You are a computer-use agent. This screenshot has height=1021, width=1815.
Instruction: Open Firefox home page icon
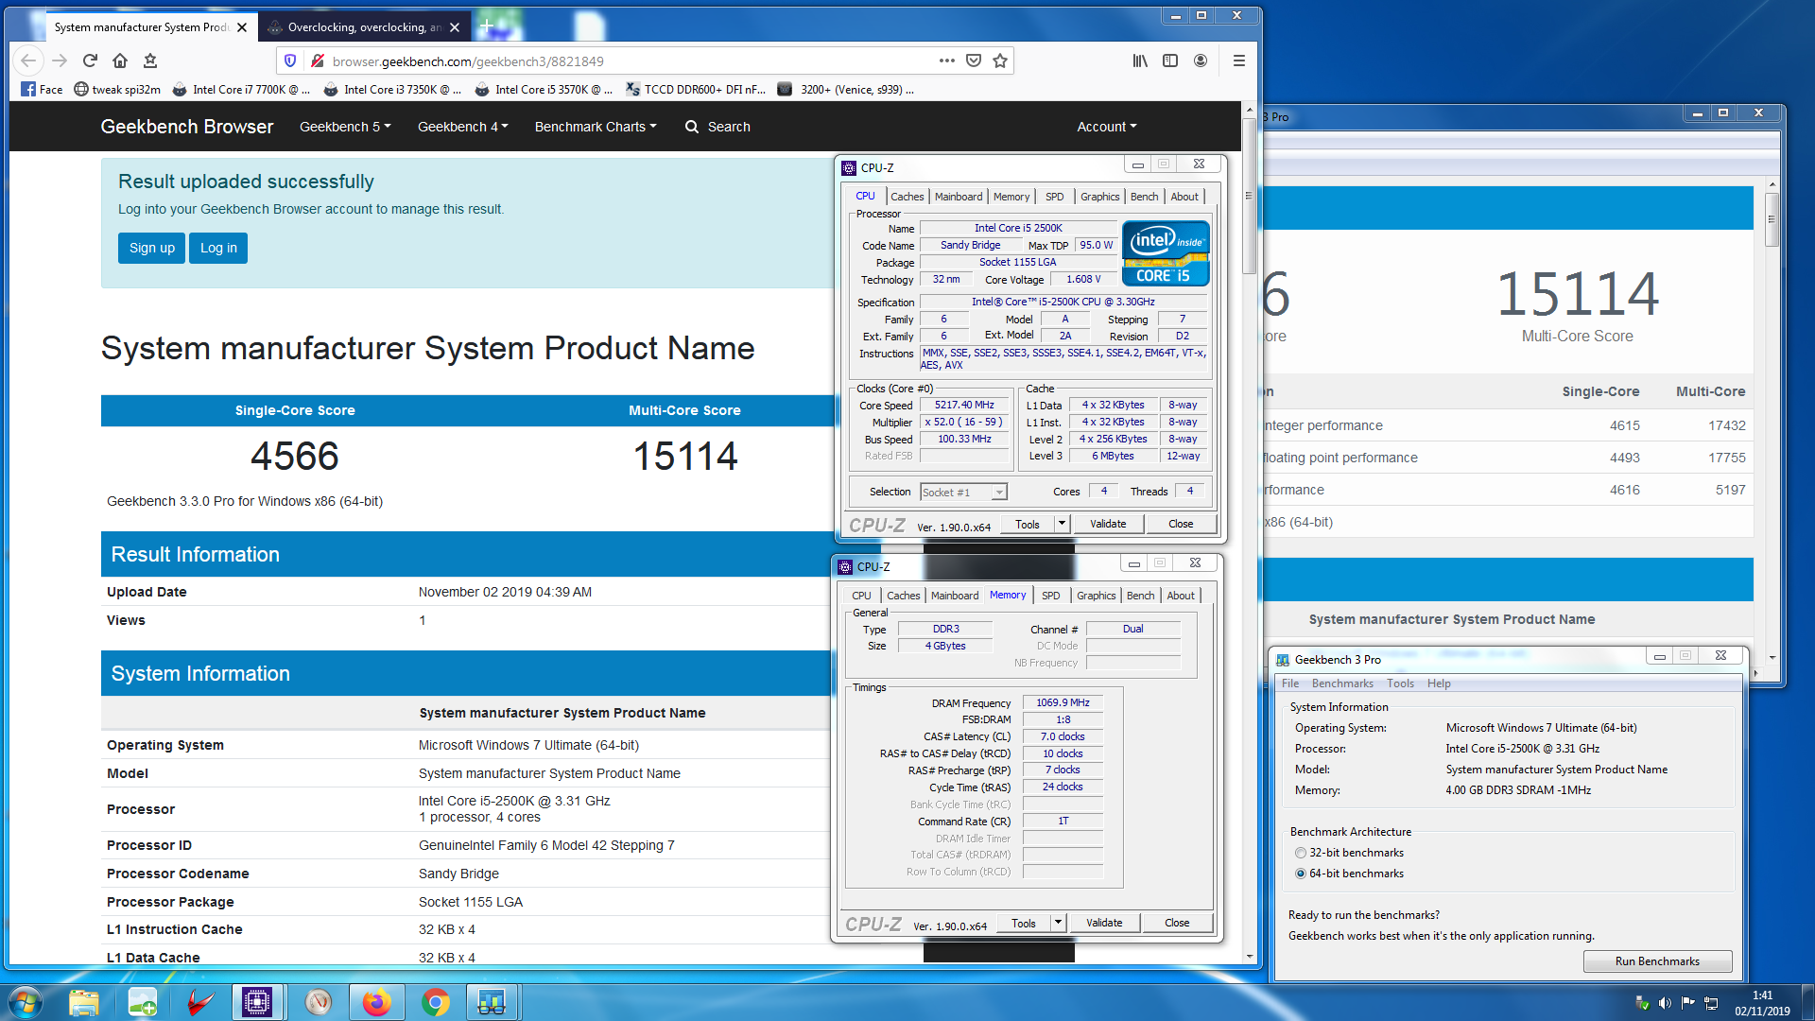[119, 61]
